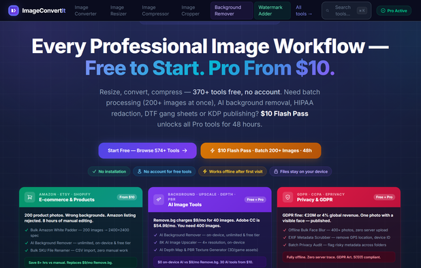The image size is (421, 268).
Task: Click the GDPR · CCPA · EPRIVACY label
Action: tap(321, 195)
